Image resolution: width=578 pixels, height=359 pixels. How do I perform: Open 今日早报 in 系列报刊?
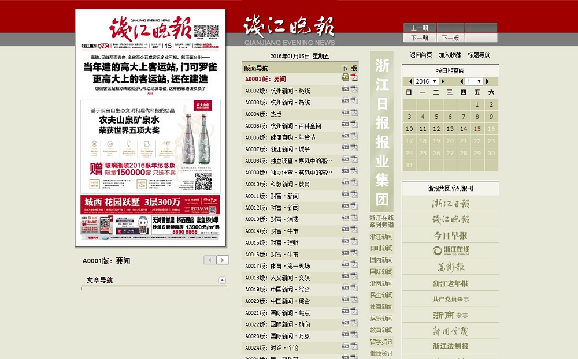(x=450, y=235)
